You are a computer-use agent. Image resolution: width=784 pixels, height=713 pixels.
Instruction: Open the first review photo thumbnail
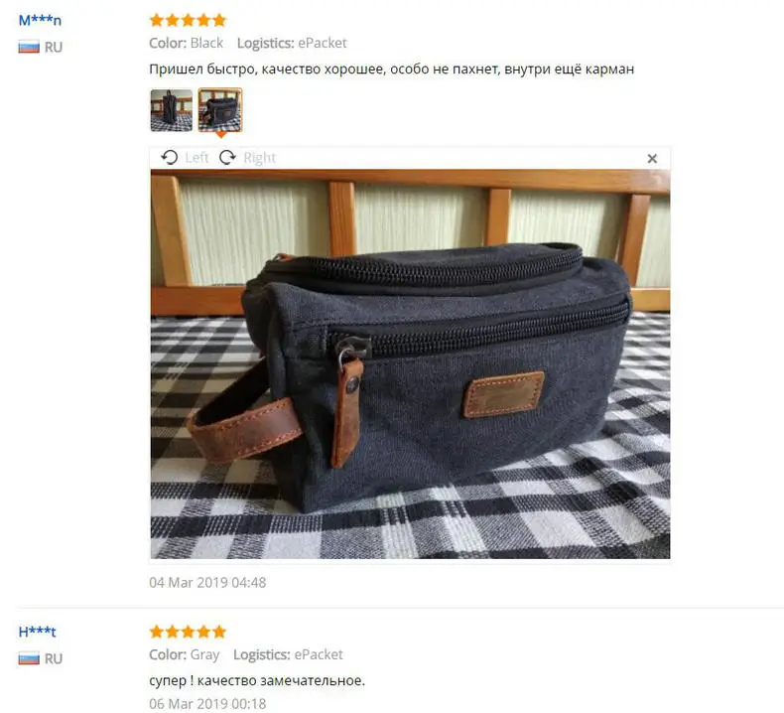pos(172,110)
